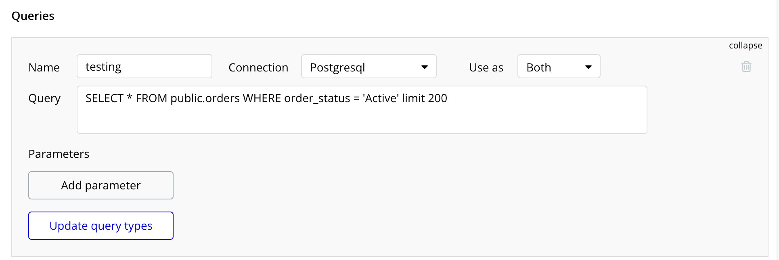This screenshot has width=779, height=260.
Task: Open the Connection dropdown showing Postgresql
Action: (368, 67)
